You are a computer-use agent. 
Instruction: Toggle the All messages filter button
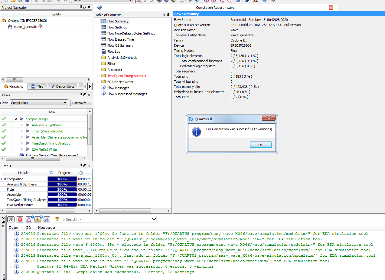11,219
